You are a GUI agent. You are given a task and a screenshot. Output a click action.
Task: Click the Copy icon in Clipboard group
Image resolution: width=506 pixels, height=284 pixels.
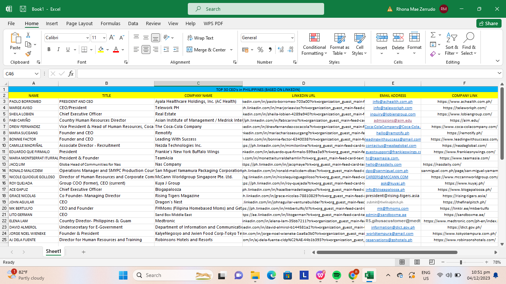point(28,44)
